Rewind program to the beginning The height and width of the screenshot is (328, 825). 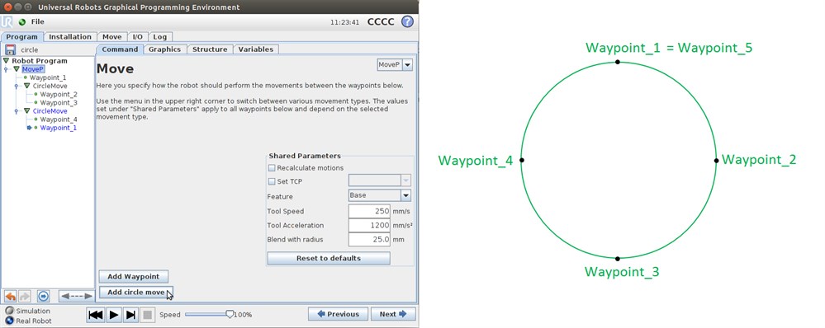tap(96, 315)
